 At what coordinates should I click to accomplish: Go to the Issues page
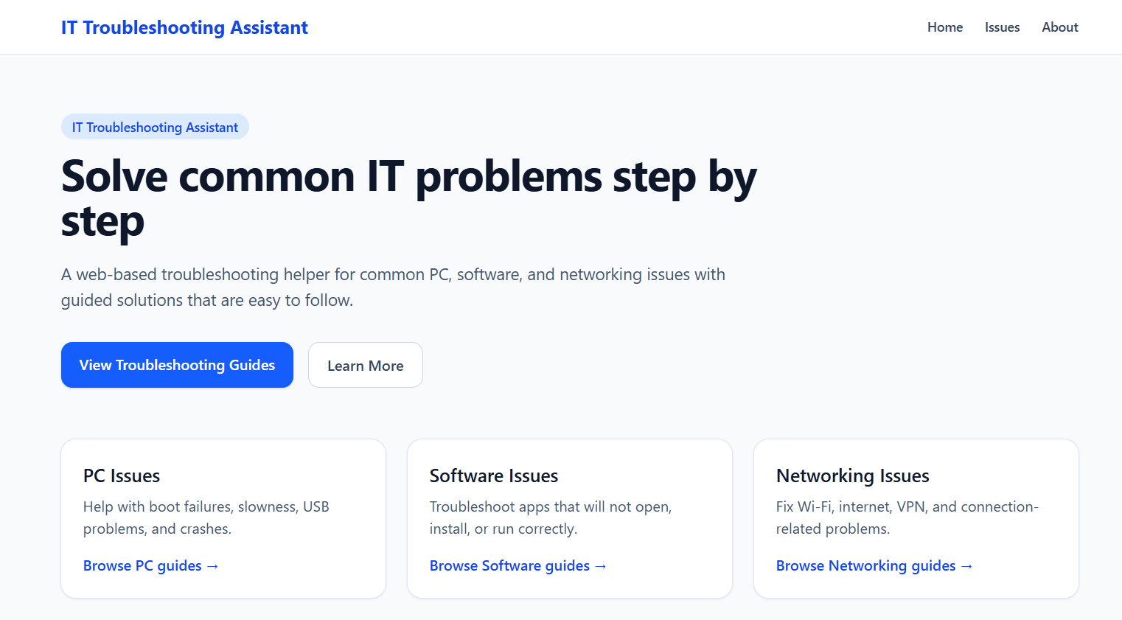point(1002,27)
